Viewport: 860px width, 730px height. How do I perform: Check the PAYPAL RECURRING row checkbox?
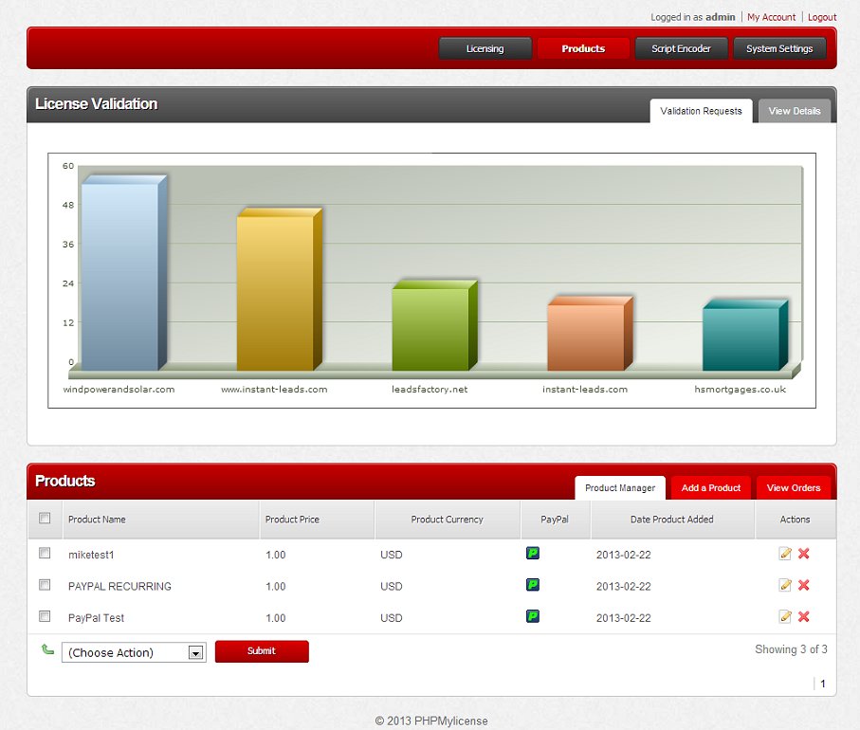[x=45, y=585]
